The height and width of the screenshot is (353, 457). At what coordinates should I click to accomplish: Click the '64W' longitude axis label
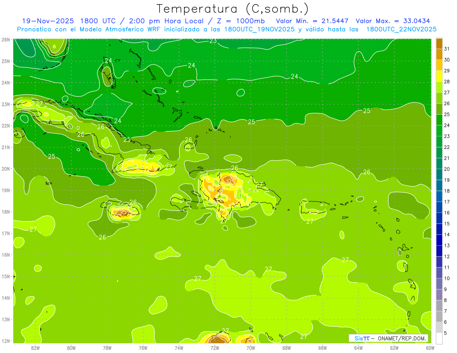point(358,348)
